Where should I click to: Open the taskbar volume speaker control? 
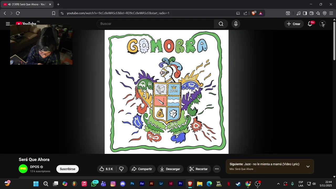314,184
